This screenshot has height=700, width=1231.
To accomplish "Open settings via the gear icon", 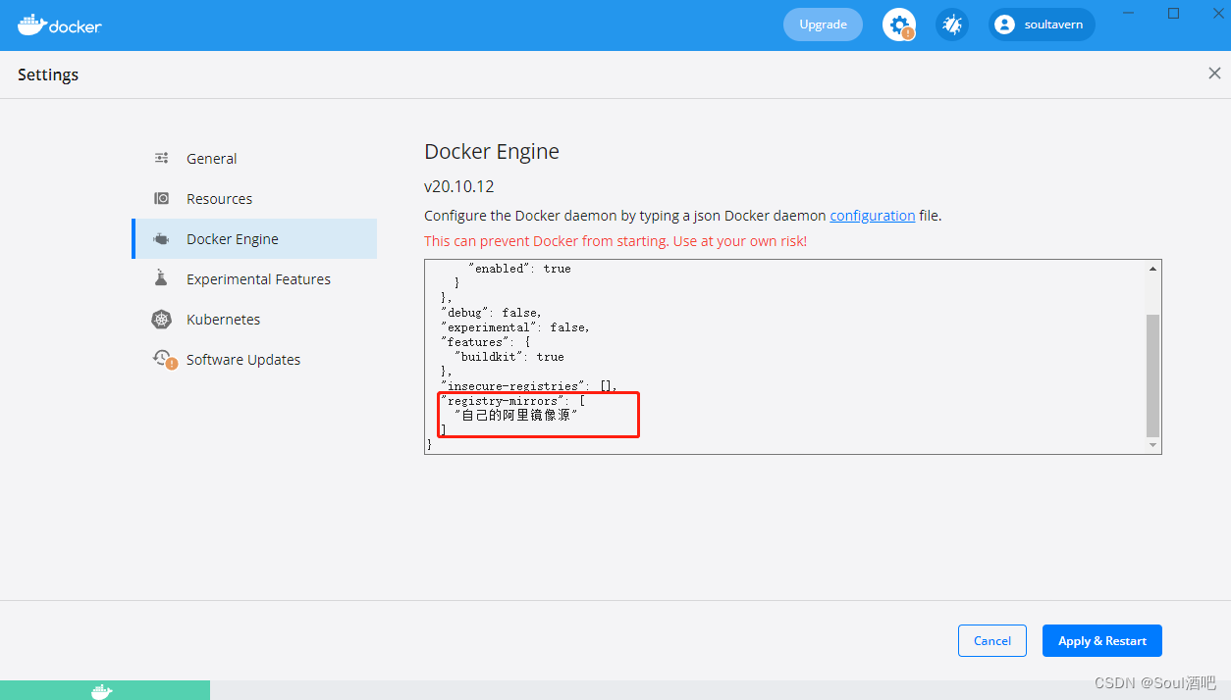I will coord(898,25).
